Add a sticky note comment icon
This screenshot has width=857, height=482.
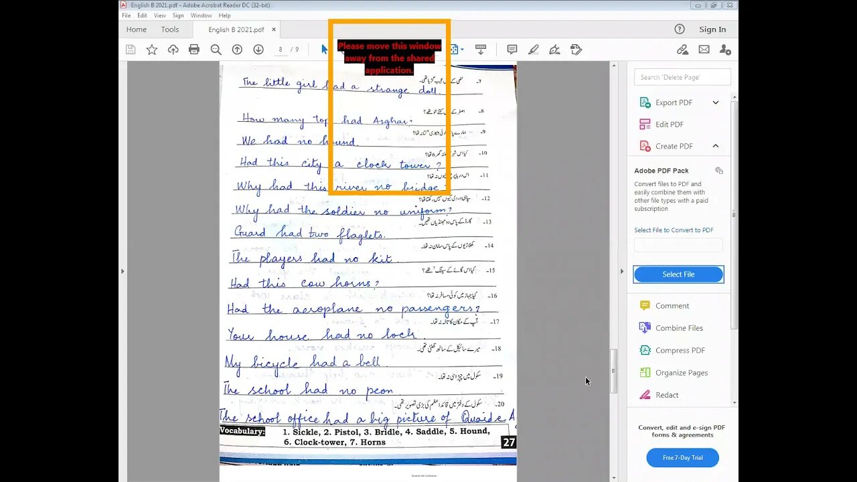[x=512, y=50]
